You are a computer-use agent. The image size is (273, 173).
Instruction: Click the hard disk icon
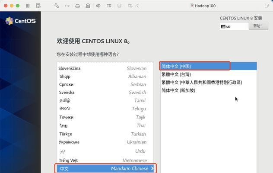point(77,6)
